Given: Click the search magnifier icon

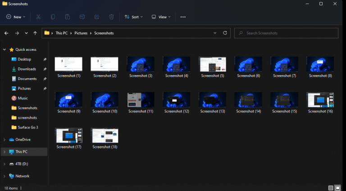Looking at the screenshot, I should coord(241,33).
